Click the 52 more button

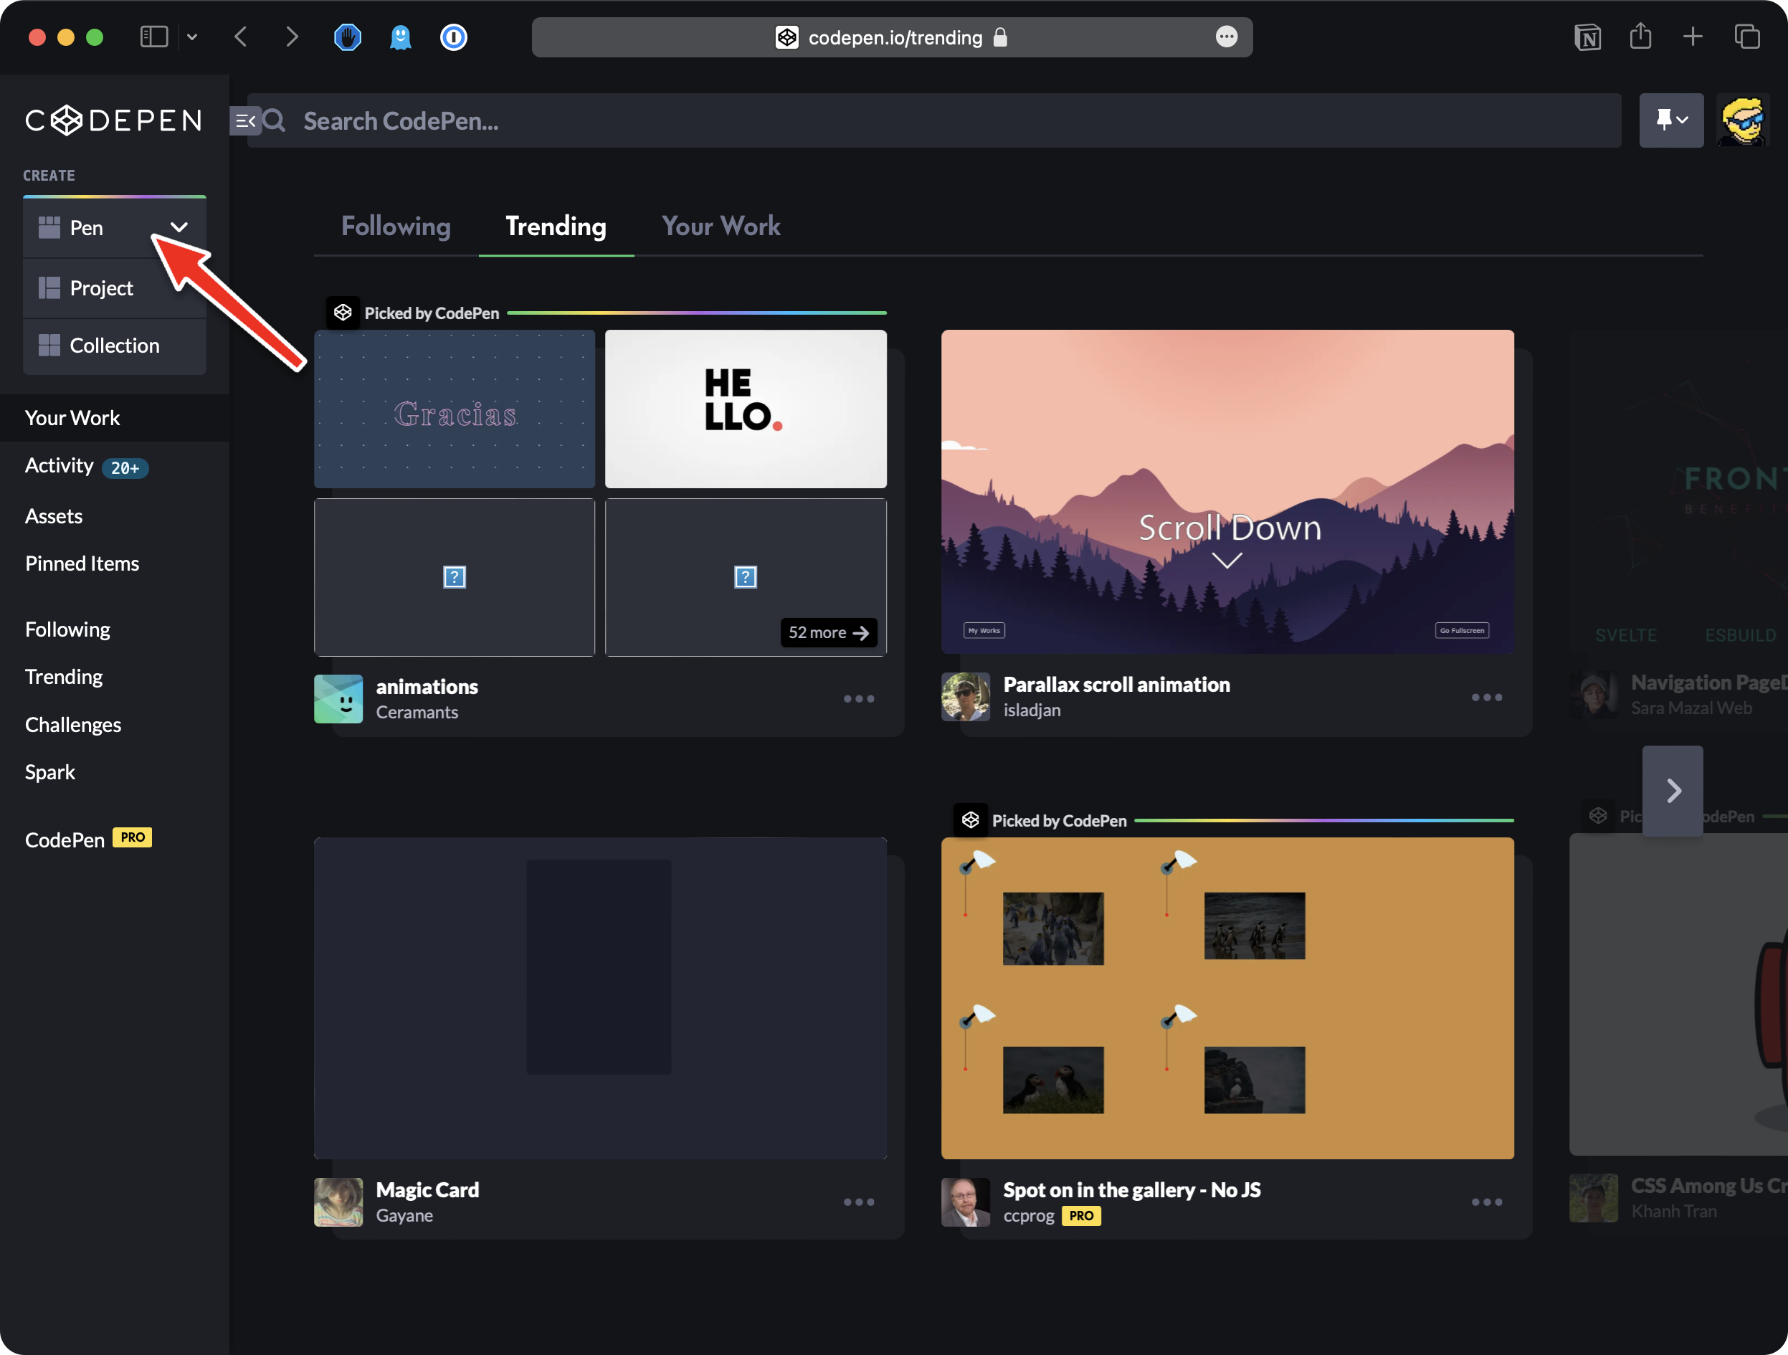[x=828, y=632]
